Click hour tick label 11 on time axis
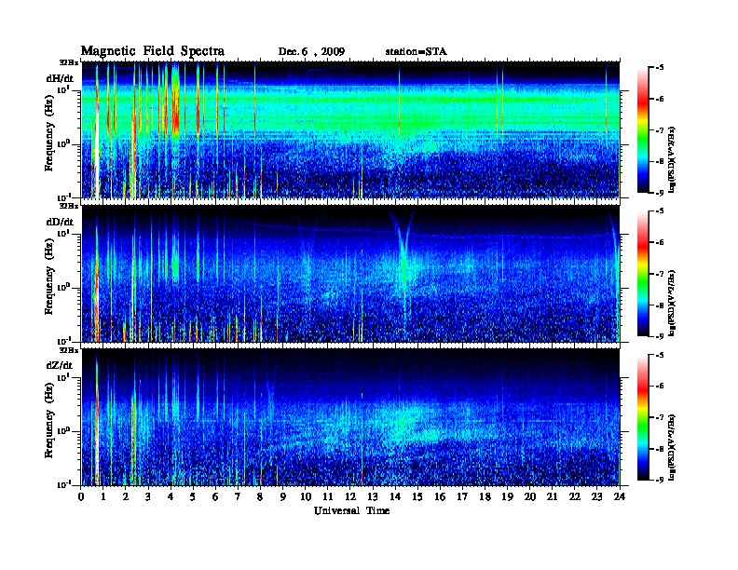 pos(328,497)
